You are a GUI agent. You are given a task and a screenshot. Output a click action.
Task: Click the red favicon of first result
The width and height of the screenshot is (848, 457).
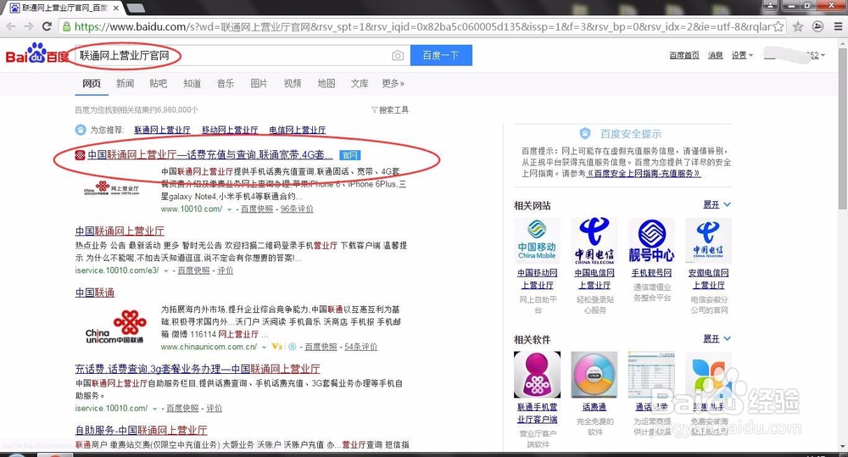(x=80, y=155)
